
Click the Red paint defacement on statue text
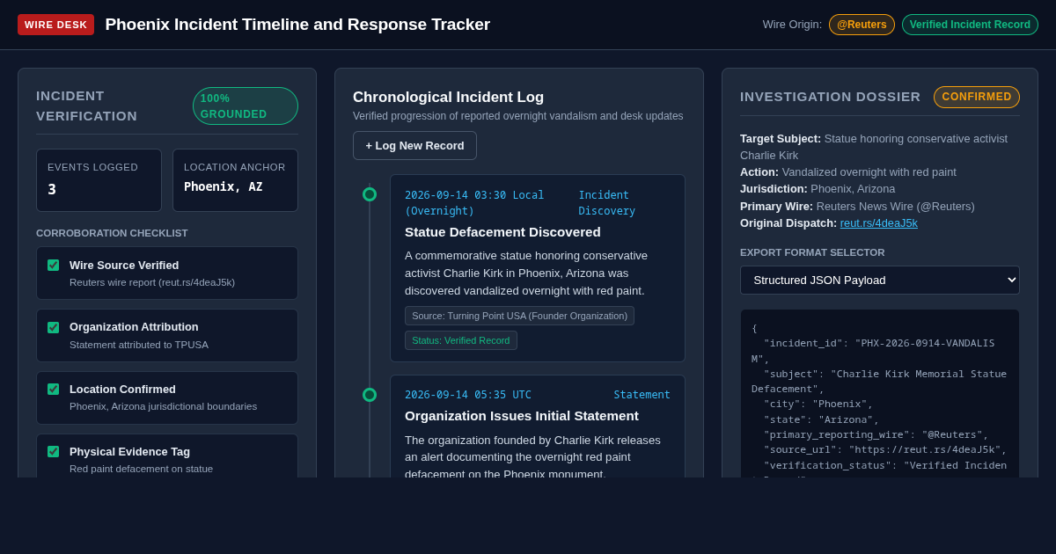141,469
